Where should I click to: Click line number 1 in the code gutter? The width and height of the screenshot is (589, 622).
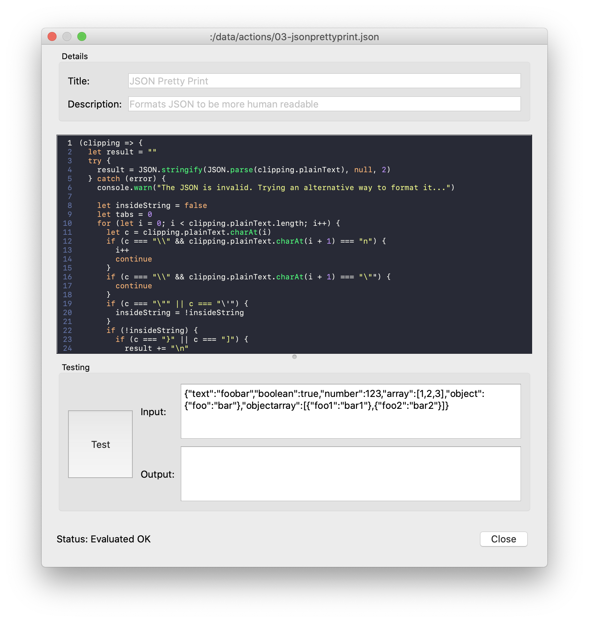[x=70, y=143]
